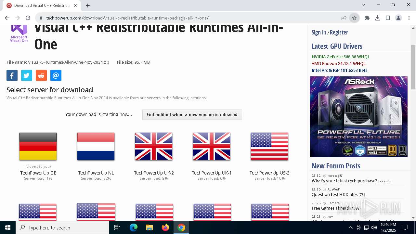Screen dimensions: 416x234
Task: Open Task View in the taskbar
Action: pyautogui.click(x=117, y=227)
